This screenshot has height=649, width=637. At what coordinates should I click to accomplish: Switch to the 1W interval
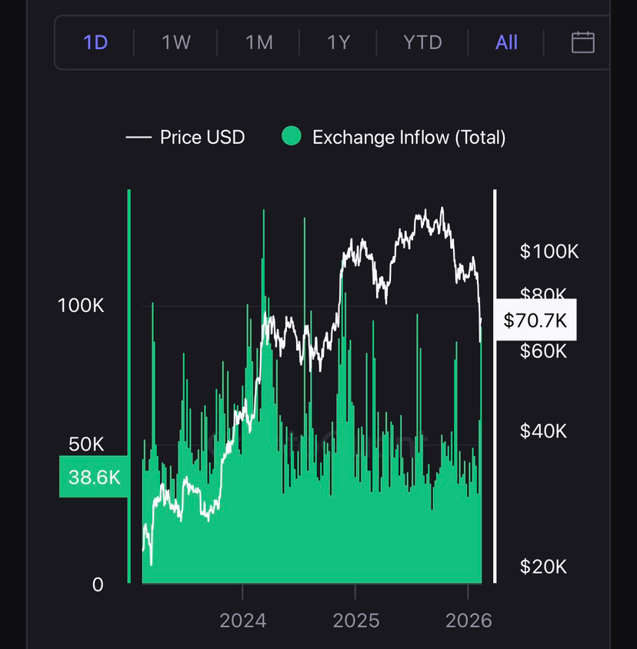[176, 42]
